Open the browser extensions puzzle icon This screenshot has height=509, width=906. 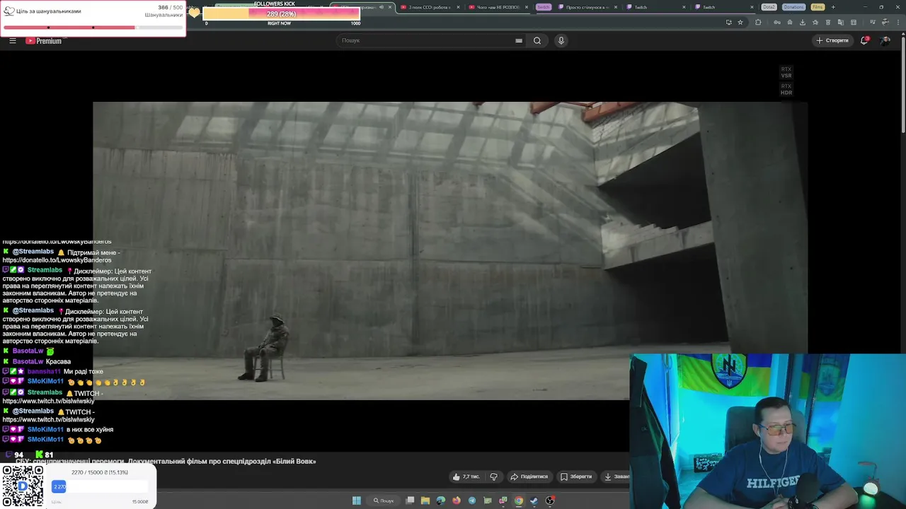[x=758, y=22]
